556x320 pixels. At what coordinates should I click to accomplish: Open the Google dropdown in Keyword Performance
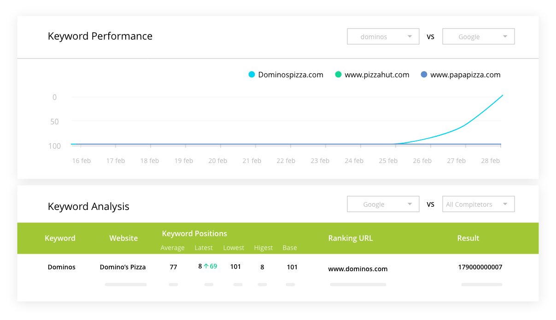click(478, 36)
